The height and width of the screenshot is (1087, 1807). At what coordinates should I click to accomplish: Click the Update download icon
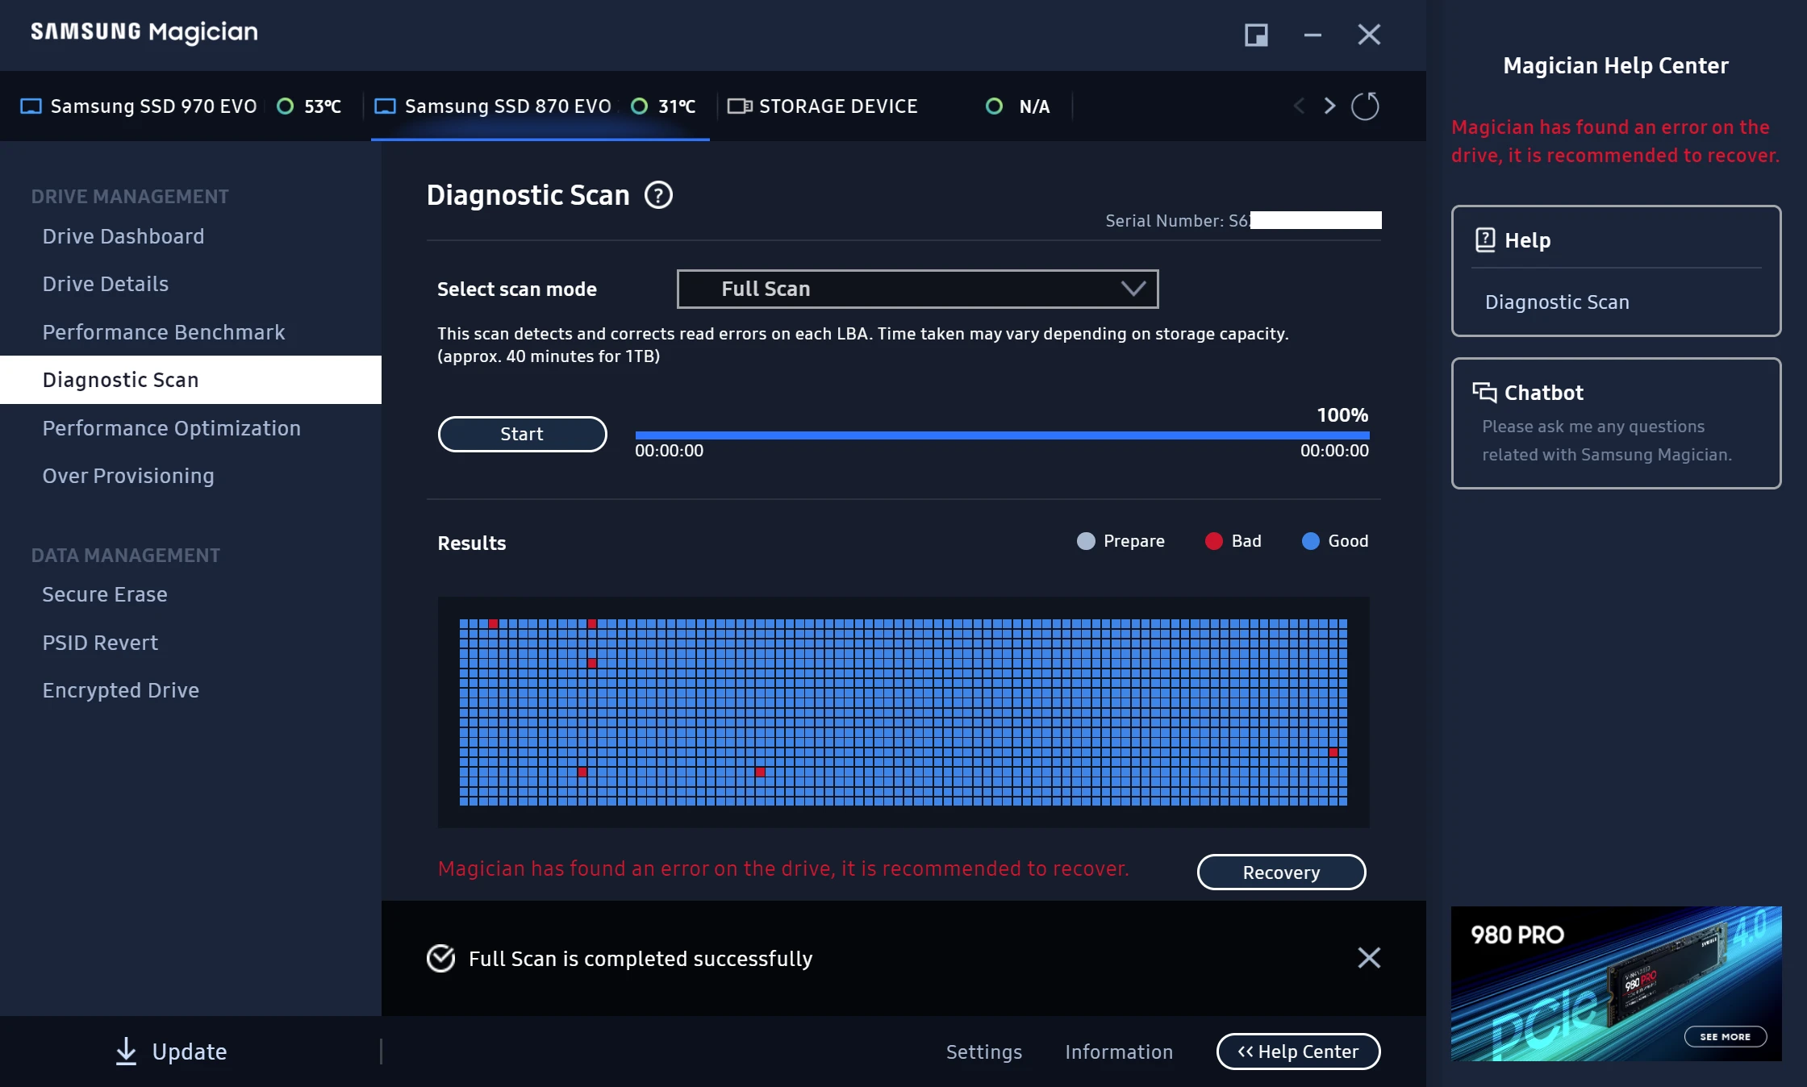click(x=126, y=1051)
